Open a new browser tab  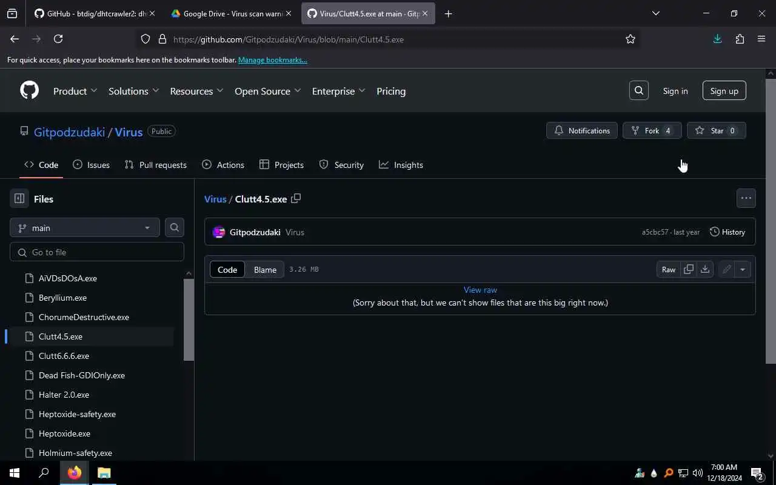448,13
